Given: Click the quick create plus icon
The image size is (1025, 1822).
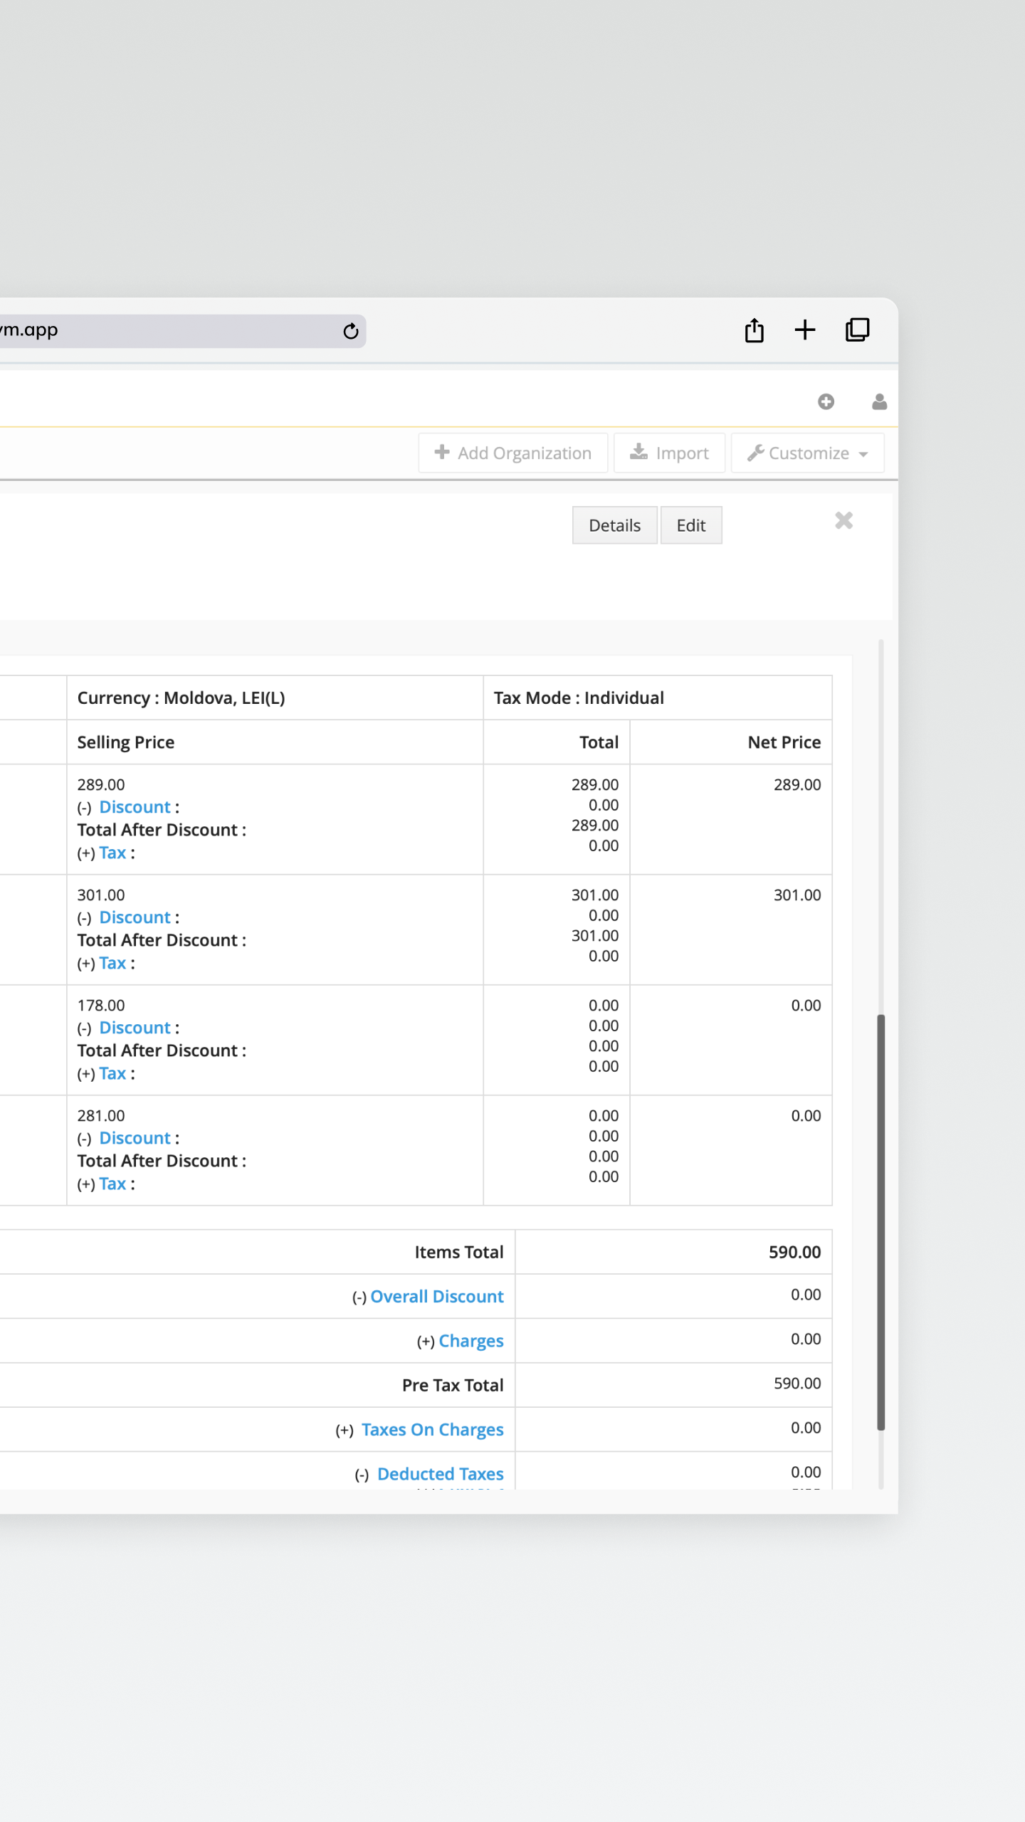Looking at the screenshot, I should pyautogui.click(x=826, y=402).
